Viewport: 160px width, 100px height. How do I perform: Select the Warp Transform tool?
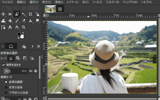tap(3, 21)
